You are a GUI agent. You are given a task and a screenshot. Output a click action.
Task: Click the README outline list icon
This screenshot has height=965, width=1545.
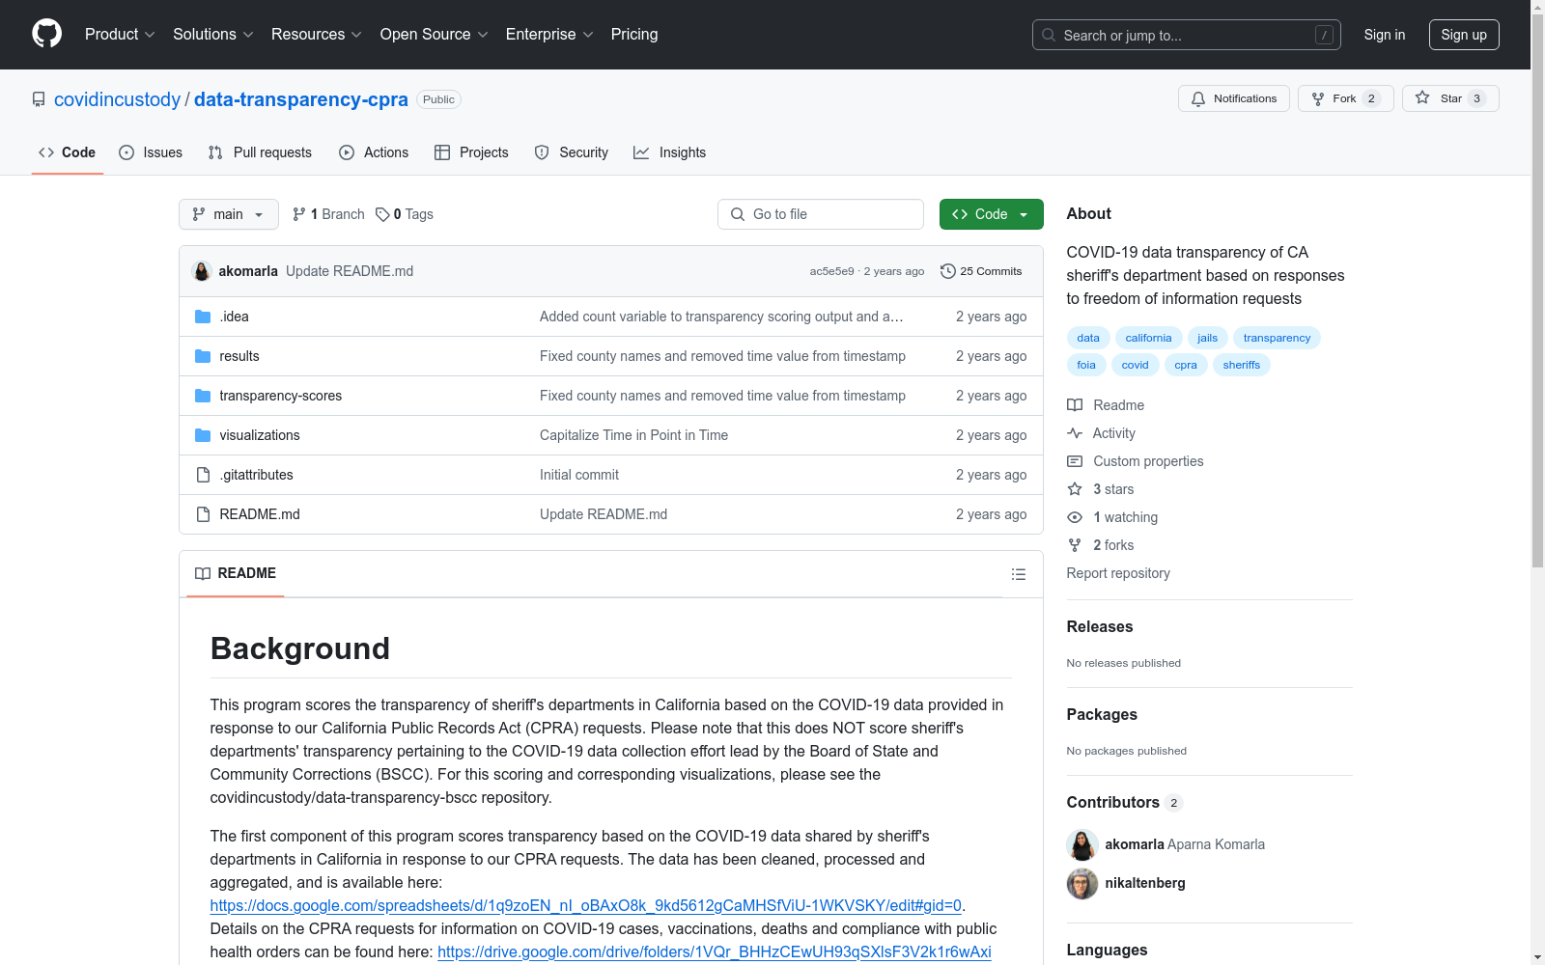[1018, 574]
